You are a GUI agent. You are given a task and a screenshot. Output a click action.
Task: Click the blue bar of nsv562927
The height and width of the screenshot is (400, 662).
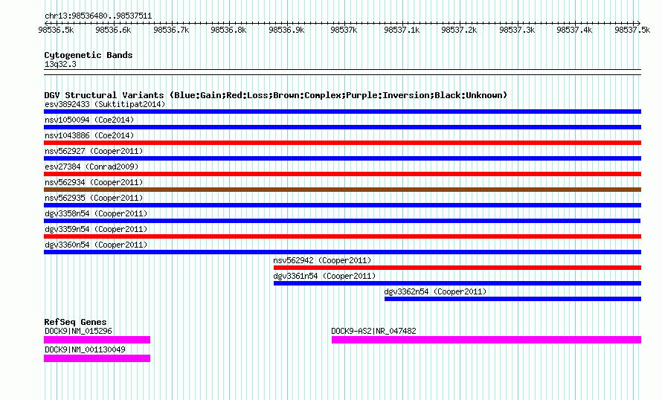pyautogui.click(x=342, y=158)
